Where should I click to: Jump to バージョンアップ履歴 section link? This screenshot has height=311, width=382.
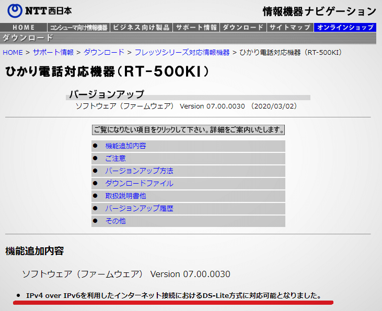tap(139, 209)
